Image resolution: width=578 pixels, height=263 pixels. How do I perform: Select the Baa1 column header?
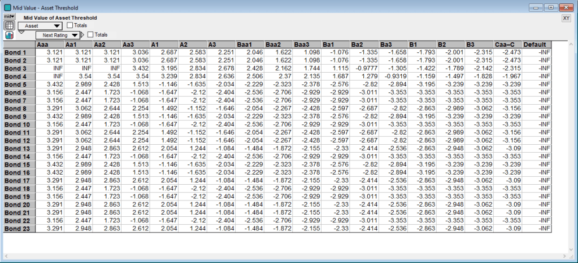pyautogui.click(x=250, y=44)
